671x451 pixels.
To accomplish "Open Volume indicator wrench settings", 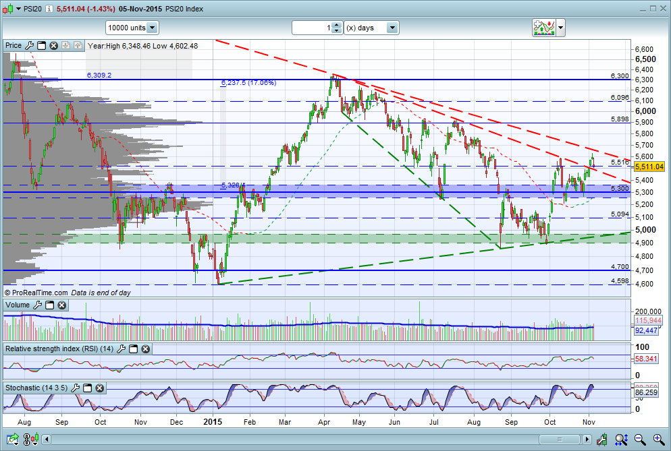I will 38,305.
